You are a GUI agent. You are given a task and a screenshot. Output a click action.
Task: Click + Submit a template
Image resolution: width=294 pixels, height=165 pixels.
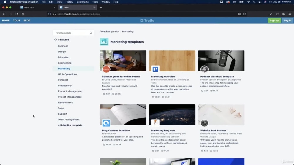(70, 125)
